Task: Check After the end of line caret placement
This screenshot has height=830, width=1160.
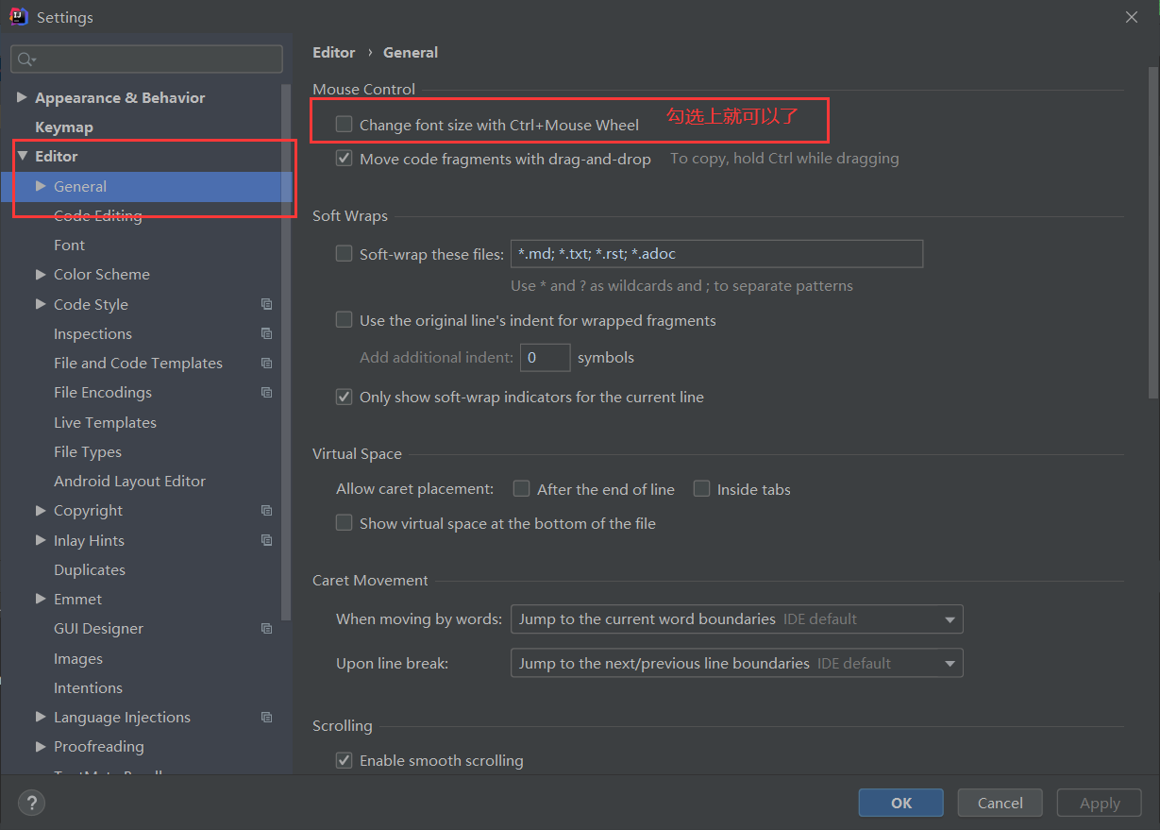Action: coord(521,488)
